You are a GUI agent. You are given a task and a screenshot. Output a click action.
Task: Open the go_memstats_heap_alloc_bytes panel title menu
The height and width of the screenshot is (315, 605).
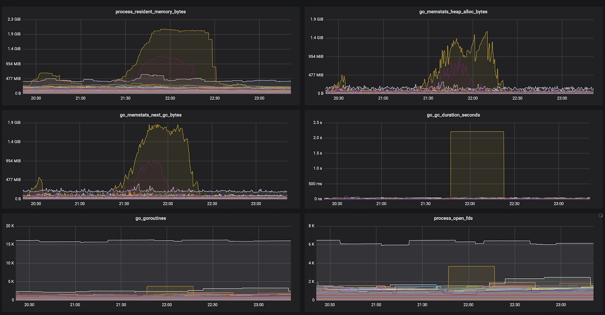tap(453, 12)
